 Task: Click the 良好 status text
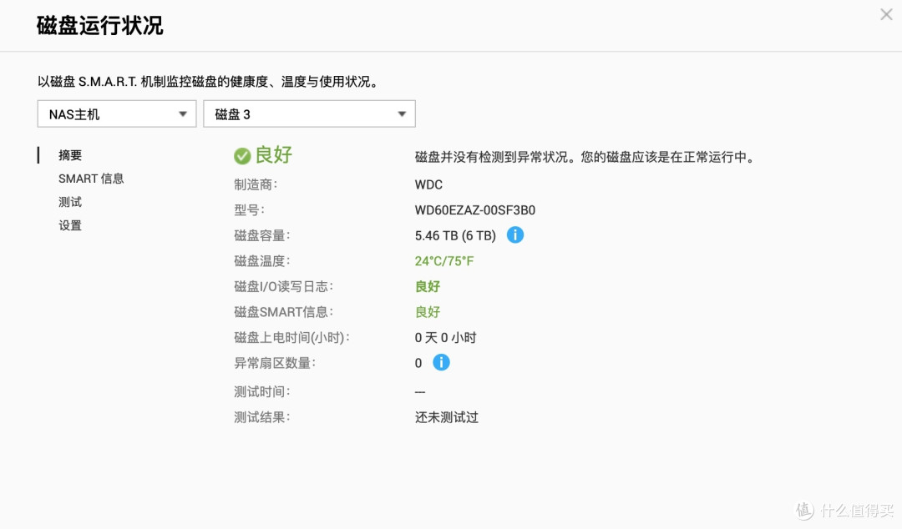pyautogui.click(x=274, y=155)
